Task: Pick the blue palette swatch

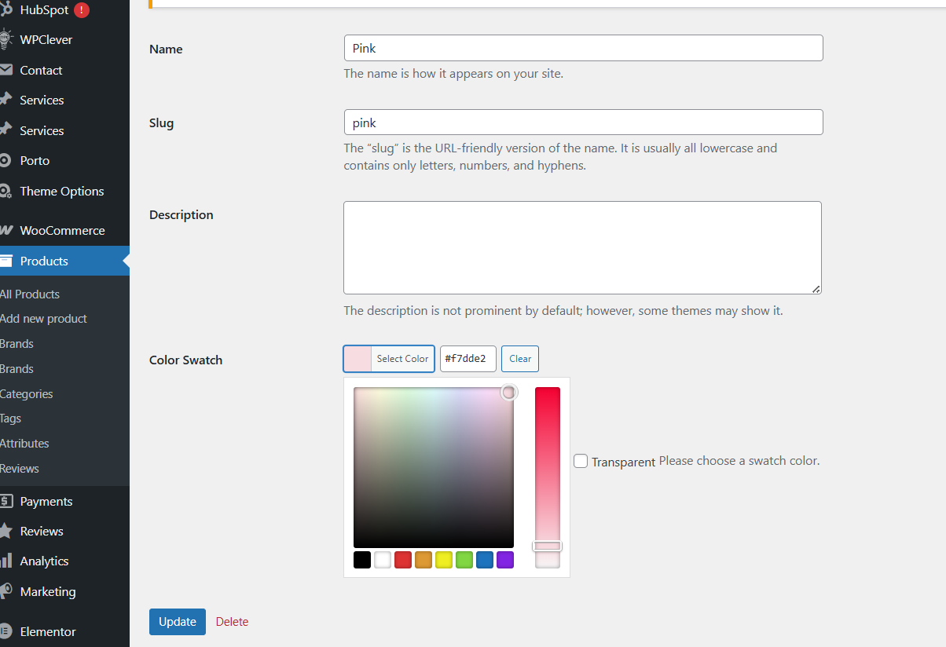Action: [x=485, y=560]
